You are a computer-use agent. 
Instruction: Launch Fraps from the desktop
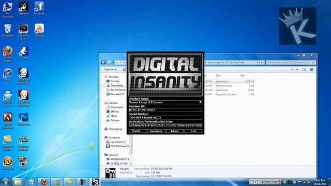point(23,163)
